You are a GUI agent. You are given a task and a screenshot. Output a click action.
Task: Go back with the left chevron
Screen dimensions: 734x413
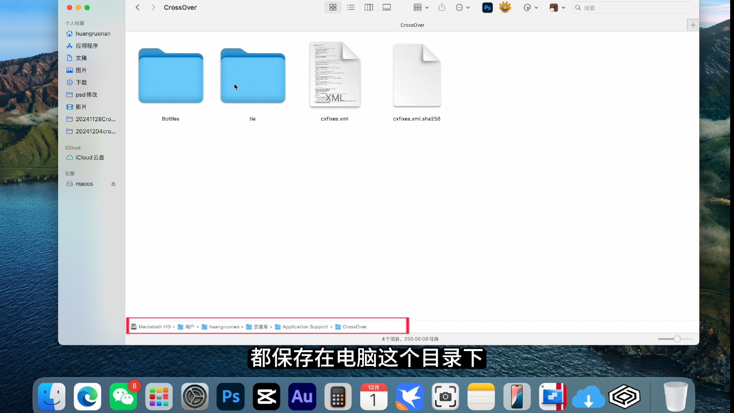[138, 7]
